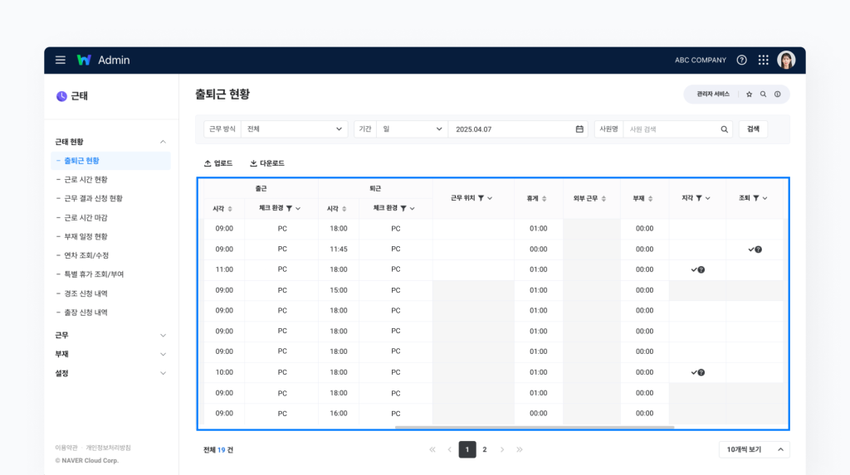Click the 다운로드 download button
Screen dimensions: 850x475
(266, 163)
